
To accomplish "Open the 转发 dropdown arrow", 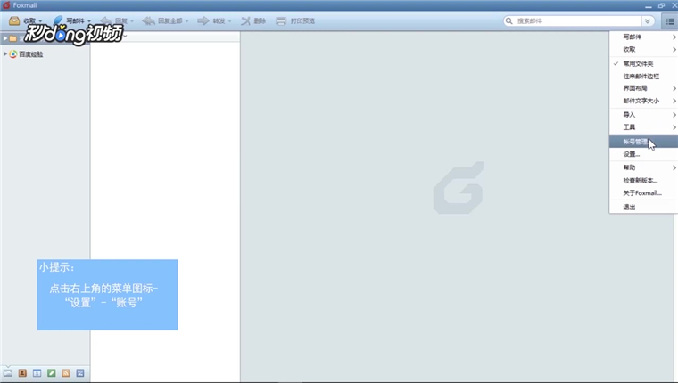I will pos(229,21).
